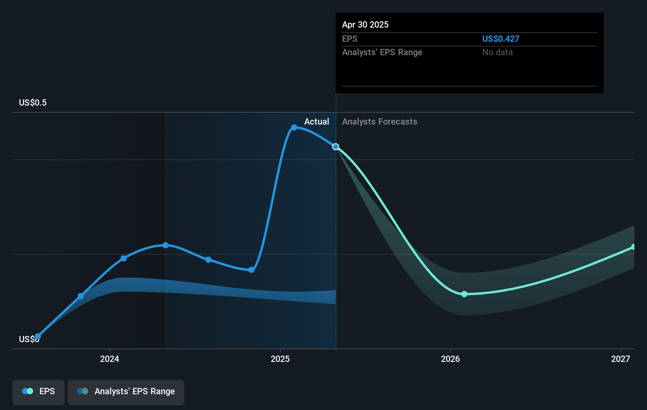This screenshot has width=647, height=410.
Task: Click the EPS data point before 2024
Action: coord(81,296)
